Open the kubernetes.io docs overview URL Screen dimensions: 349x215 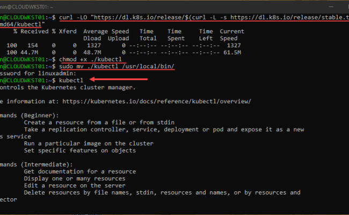(157, 102)
